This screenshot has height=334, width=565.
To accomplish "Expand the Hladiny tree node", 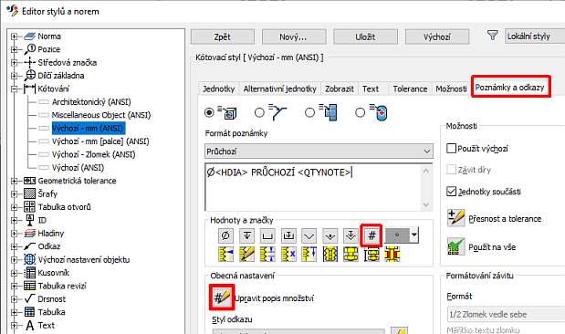I will coord(14,234).
